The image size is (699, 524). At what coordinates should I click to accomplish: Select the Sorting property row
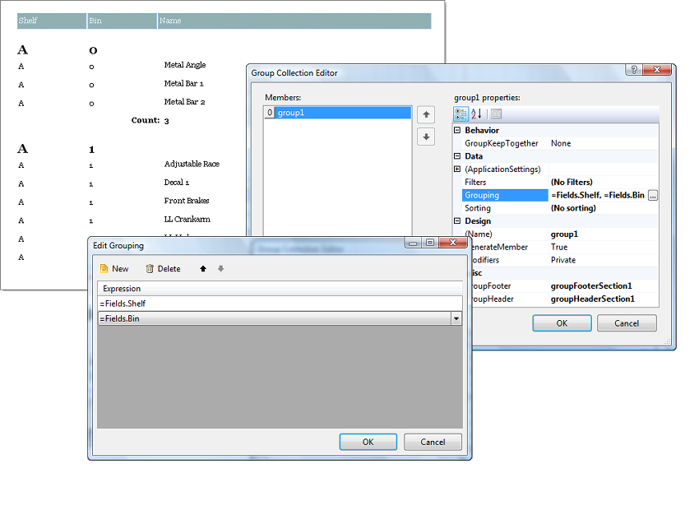point(493,208)
